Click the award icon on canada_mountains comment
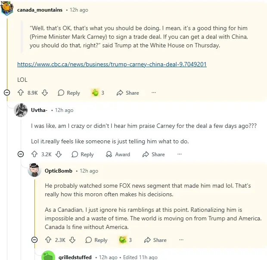 (95, 93)
